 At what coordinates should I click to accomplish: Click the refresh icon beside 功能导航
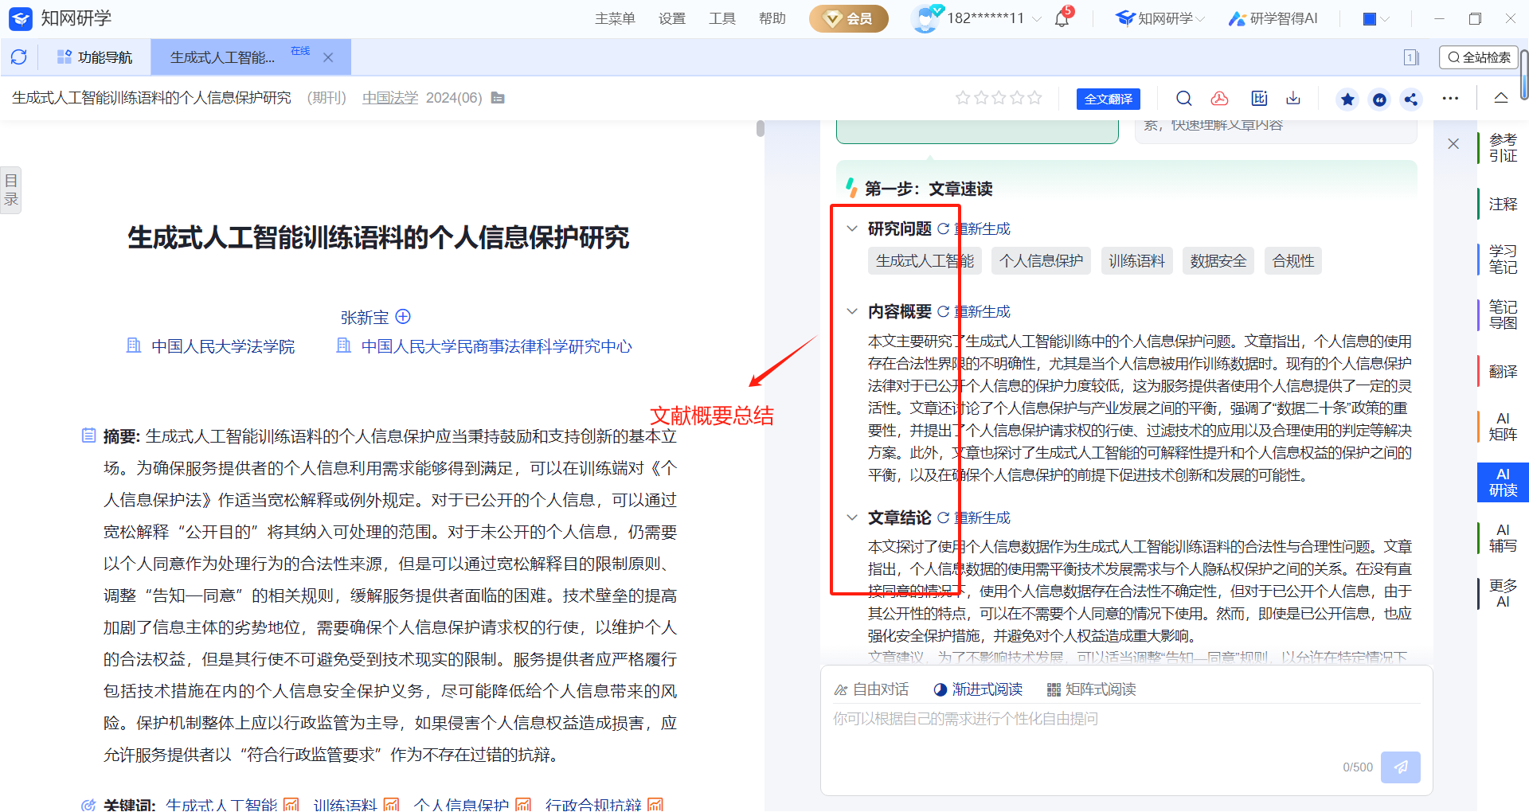[x=19, y=57]
